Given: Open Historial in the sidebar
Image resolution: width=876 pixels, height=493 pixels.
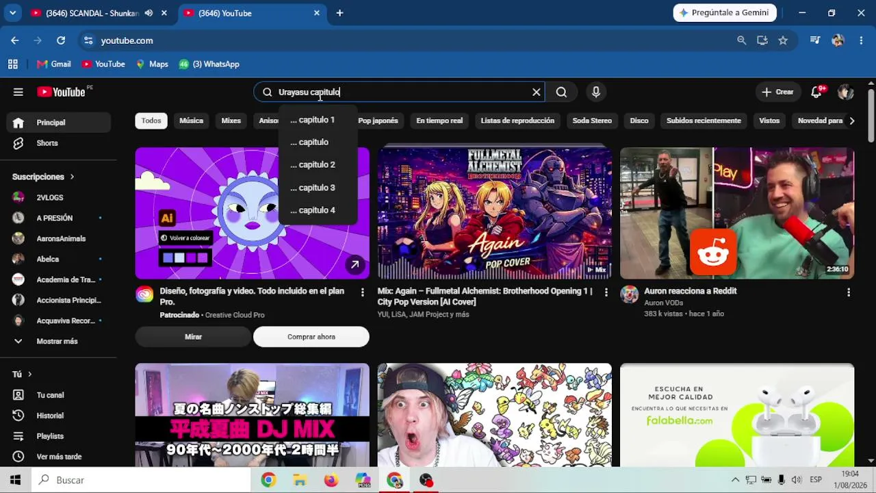Looking at the screenshot, I should (x=58, y=416).
